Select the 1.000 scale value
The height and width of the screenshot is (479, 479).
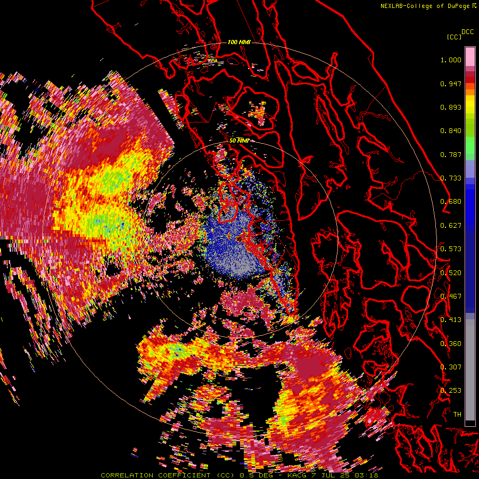tap(451, 60)
